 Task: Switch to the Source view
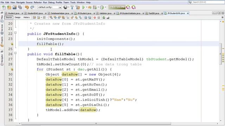[x=8, y=17]
